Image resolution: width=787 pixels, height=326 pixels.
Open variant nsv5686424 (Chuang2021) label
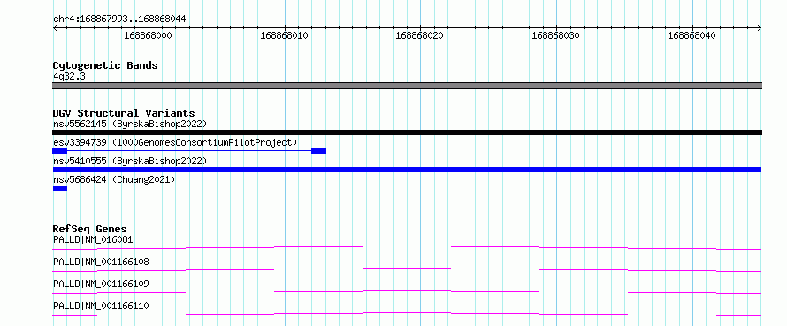pos(114,179)
